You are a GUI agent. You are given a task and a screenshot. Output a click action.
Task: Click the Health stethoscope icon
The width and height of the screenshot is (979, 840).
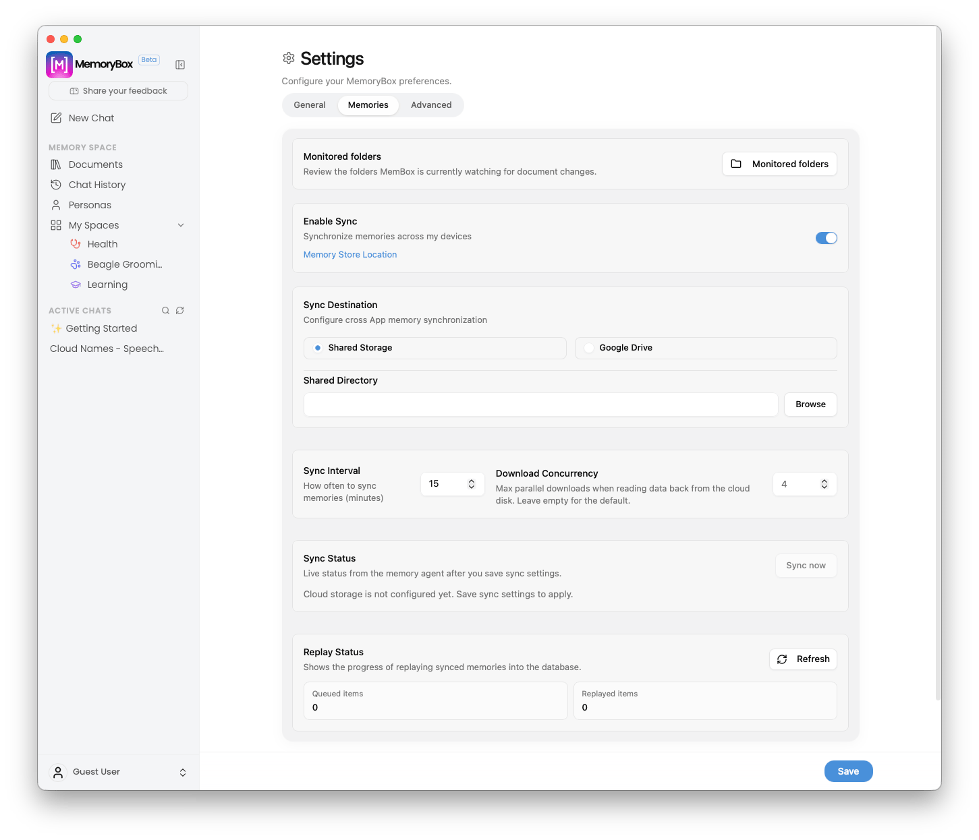tap(76, 244)
